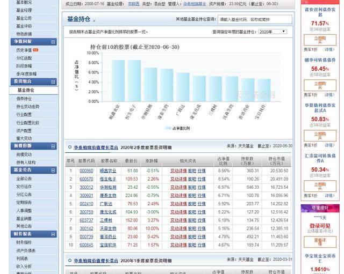Image resolution: width=344 pixels, height=274 pixels.
Task: Open stock code 300601 link
Action: coord(86,195)
